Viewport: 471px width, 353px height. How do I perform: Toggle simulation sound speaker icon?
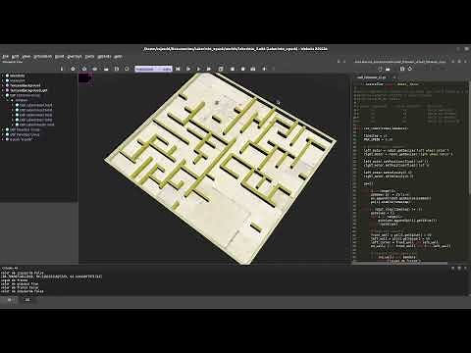264,69
